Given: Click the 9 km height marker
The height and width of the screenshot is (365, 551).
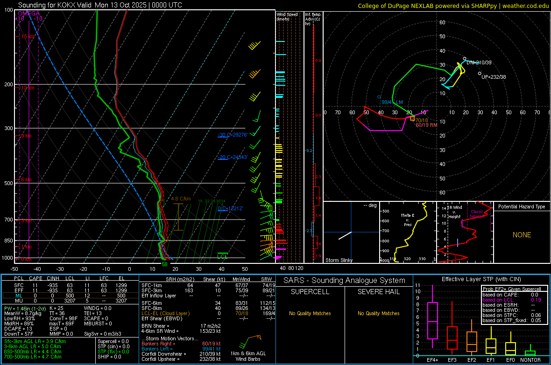Looking at the screenshot, I should 26,136.
